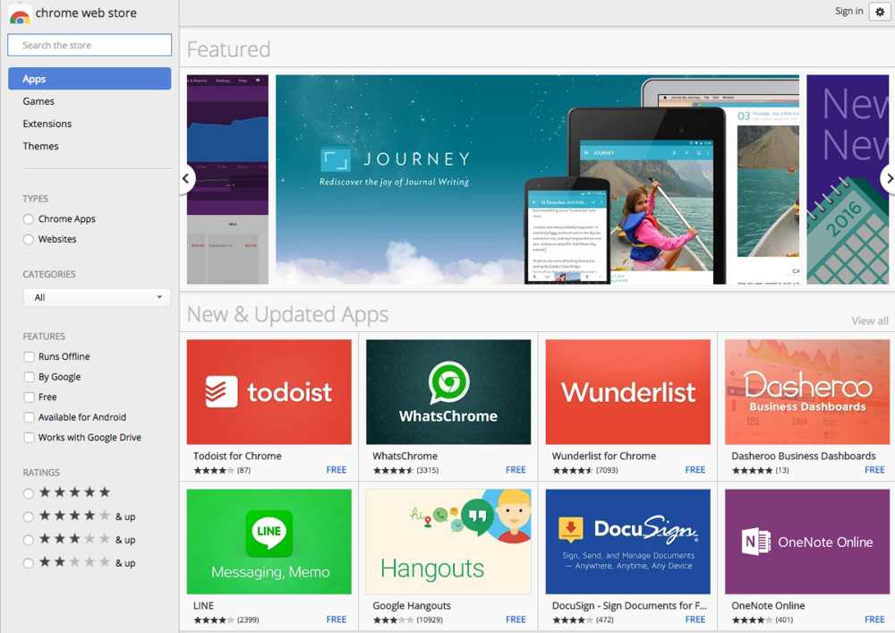Screen dimensions: 895x633
Task: Switch to the Extensions section
Action: 47,124
